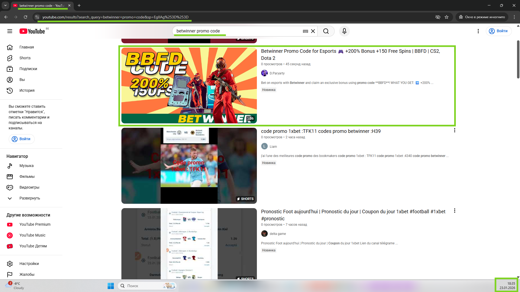Screen dimensions: 520x292
Task: Visit delta game channel name link
Action: [x=278, y=234]
